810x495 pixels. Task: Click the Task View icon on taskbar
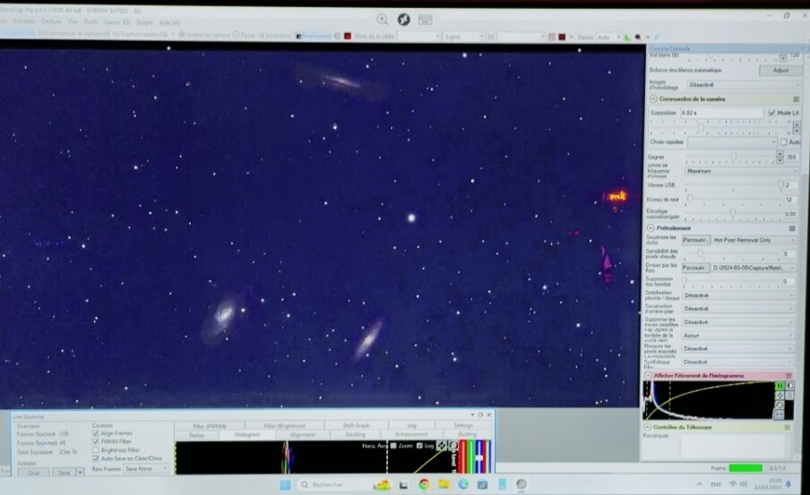point(403,484)
